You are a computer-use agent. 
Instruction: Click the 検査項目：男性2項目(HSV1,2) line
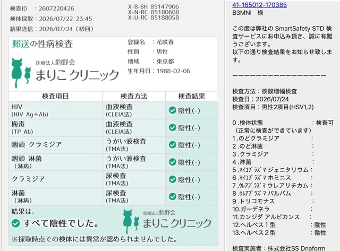(x=273, y=107)
